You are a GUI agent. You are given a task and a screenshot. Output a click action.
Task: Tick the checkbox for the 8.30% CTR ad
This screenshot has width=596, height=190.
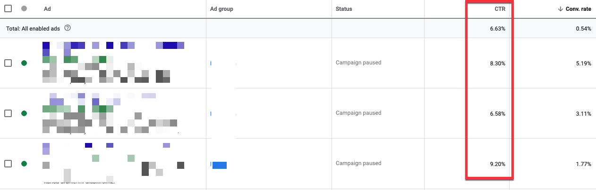[8, 63]
